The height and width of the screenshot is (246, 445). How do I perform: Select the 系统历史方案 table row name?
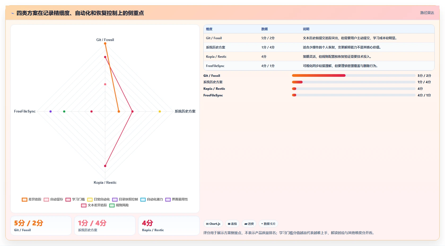[216, 47]
